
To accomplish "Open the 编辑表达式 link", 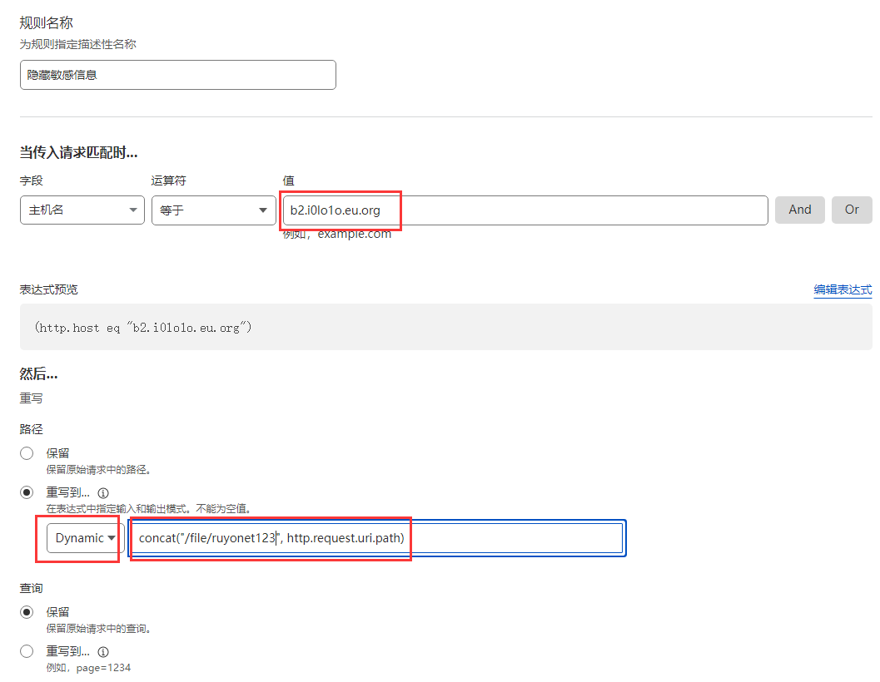I will [x=843, y=289].
